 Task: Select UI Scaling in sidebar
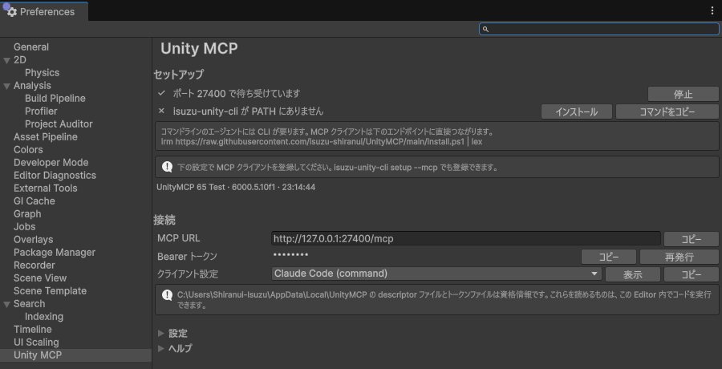tap(36, 343)
